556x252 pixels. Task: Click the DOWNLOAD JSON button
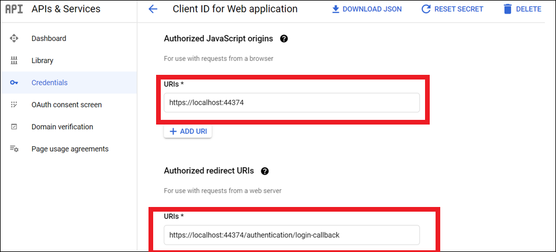click(x=367, y=9)
